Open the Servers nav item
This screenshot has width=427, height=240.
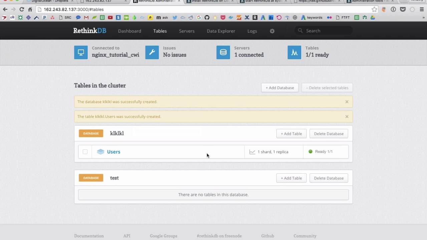coord(186,31)
